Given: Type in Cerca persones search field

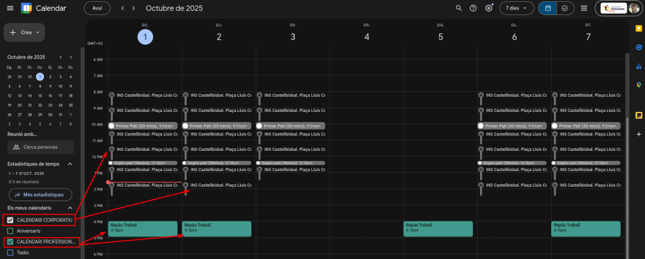Looking at the screenshot, I should pos(40,147).
